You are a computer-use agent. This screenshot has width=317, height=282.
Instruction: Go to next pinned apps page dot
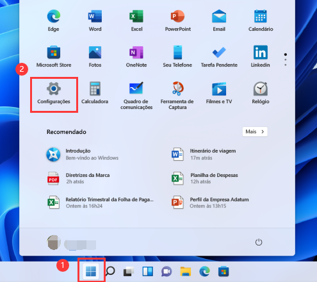(286, 60)
